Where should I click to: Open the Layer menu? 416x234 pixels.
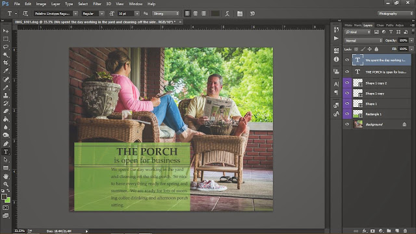click(55, 4)
